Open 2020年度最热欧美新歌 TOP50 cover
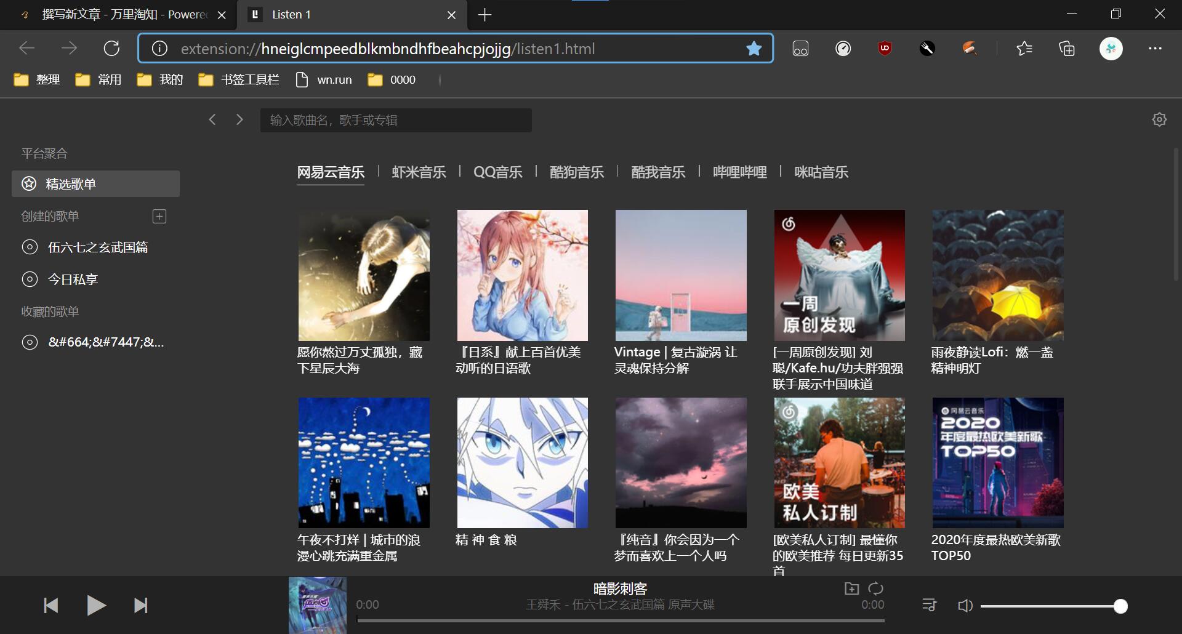 [x=998, y=463]
